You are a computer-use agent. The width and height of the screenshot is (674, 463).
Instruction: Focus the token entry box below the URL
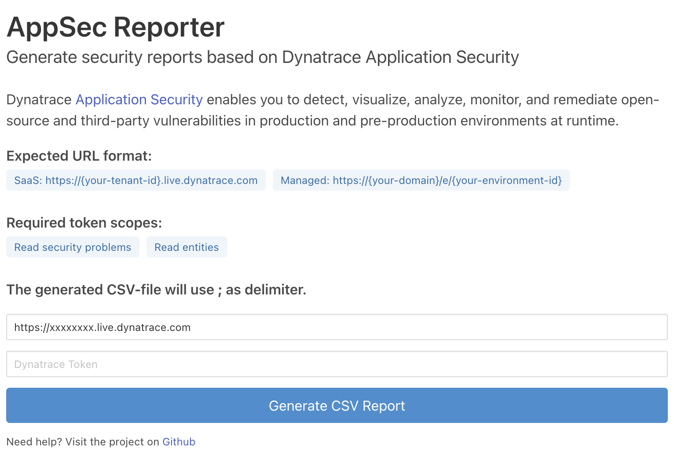coord(337,364)
